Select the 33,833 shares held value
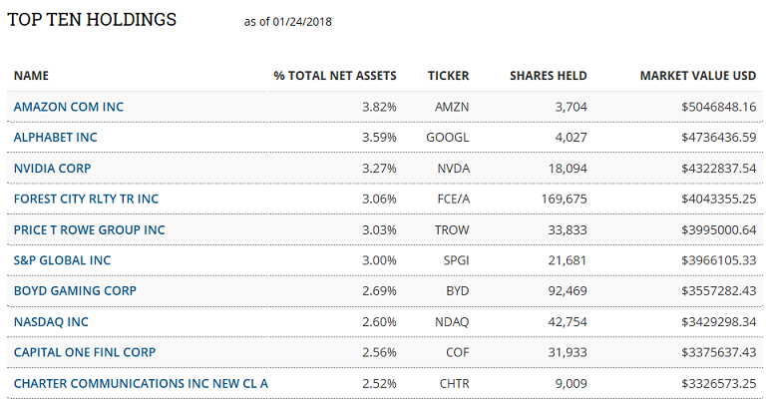 tap(568, 229)
